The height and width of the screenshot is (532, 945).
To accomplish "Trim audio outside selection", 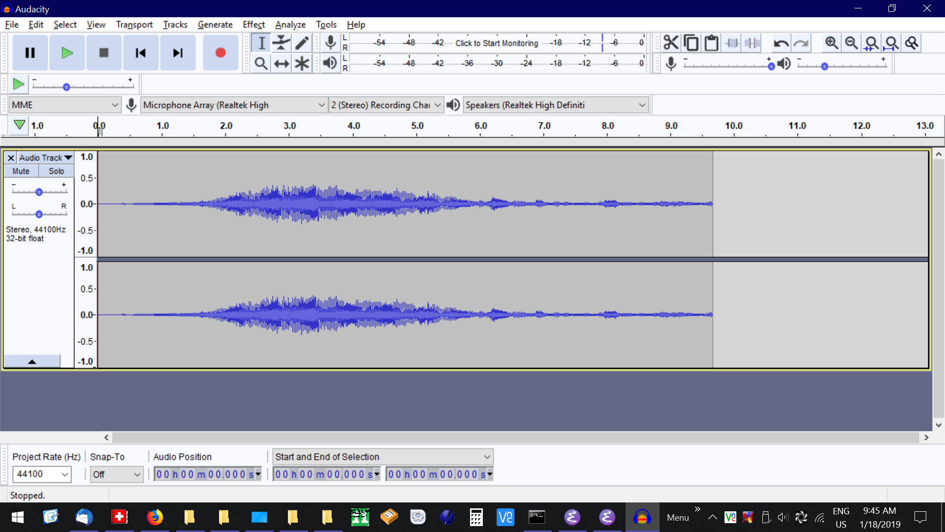I will pos(732,43).
